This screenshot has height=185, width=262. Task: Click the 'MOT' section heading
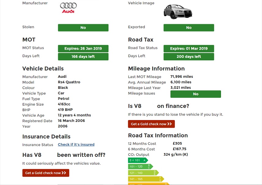(x=29, y=40)
